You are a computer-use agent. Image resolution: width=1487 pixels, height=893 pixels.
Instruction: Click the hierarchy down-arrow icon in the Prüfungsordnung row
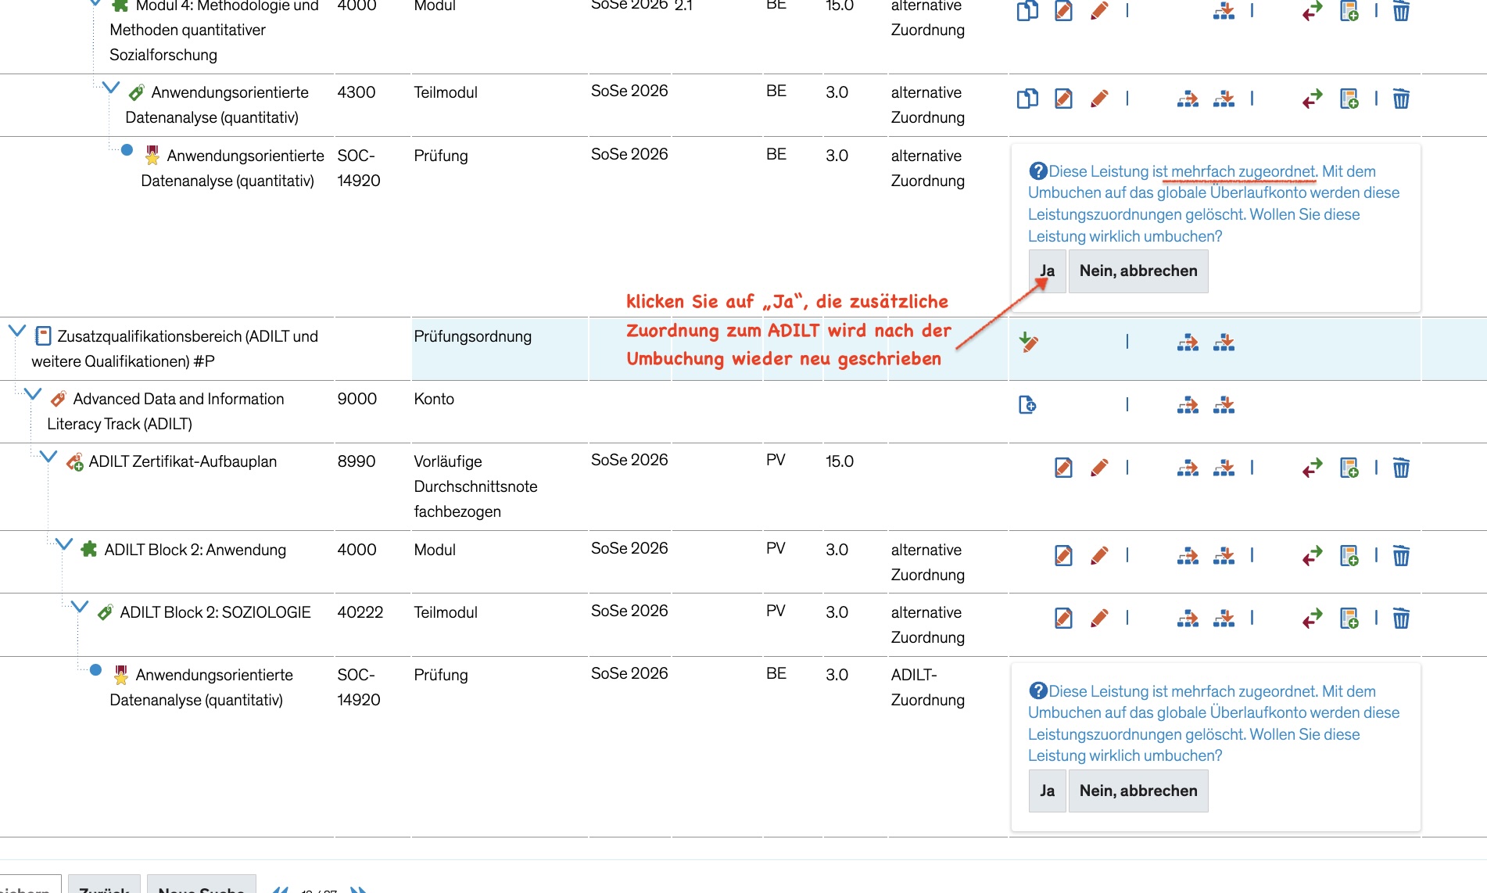(1224, 342)
